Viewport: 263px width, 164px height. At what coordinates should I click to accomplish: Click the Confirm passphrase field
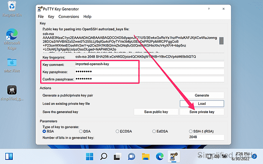tap(150, 79)
